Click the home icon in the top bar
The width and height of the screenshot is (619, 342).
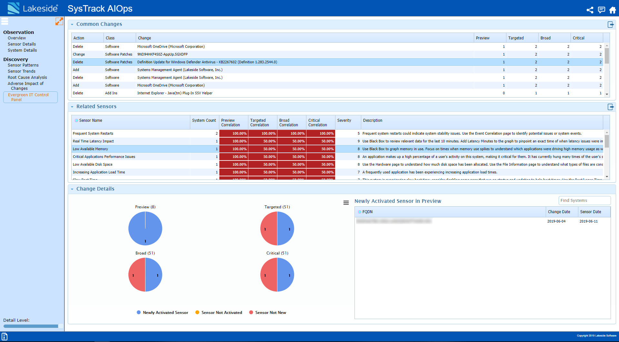click(612, 10)
